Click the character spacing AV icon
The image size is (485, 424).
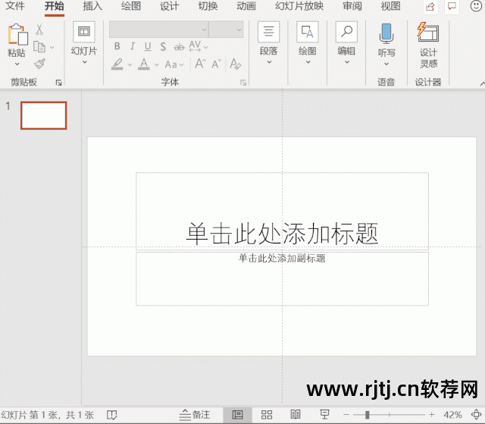[195, 46]
